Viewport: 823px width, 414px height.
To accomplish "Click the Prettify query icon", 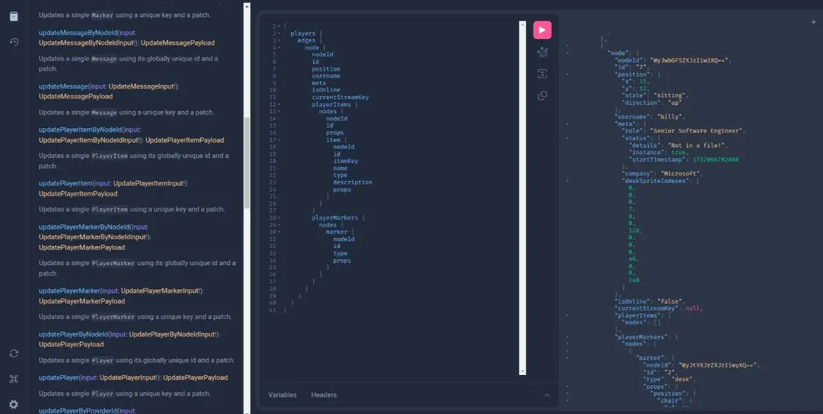I will pos(542,52).
